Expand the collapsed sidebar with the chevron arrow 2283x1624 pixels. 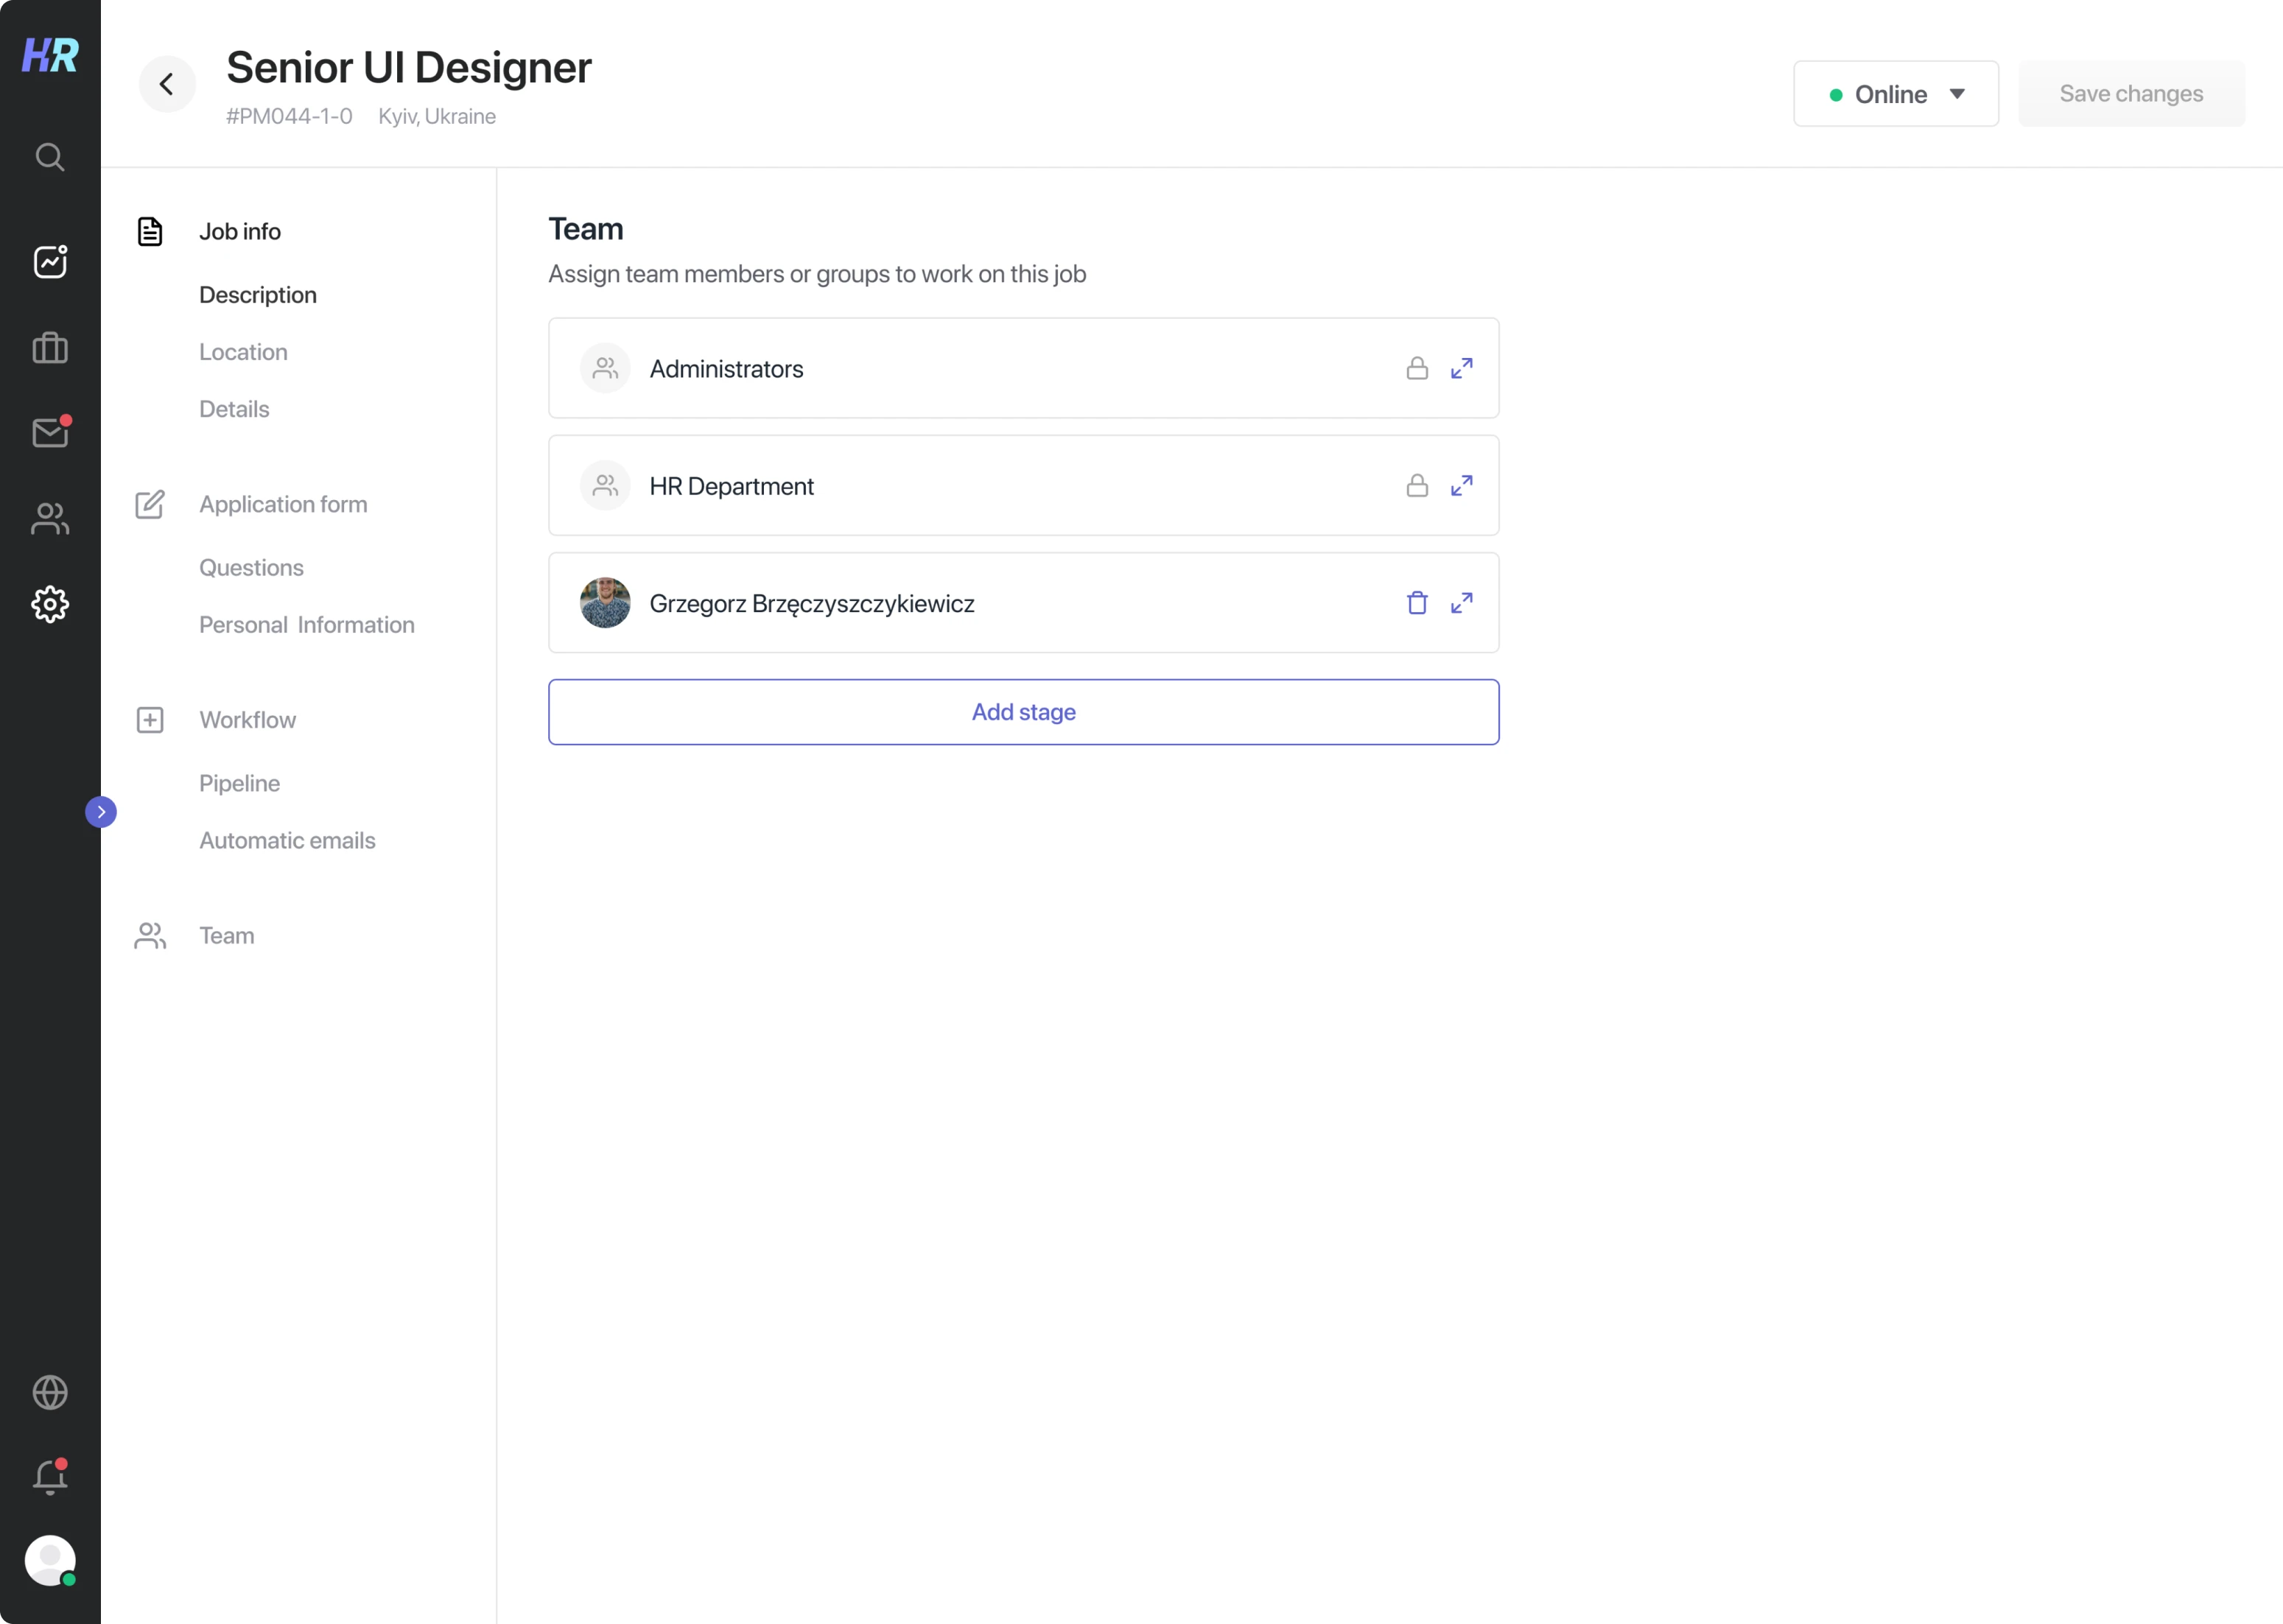pos(101,811)
